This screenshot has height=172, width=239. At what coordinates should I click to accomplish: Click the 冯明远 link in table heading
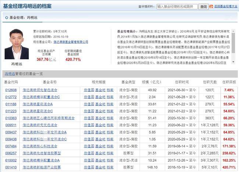[x=10, y=74]
